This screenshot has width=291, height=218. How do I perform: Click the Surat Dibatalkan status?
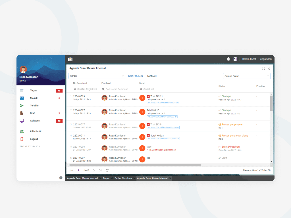[229, 147]
